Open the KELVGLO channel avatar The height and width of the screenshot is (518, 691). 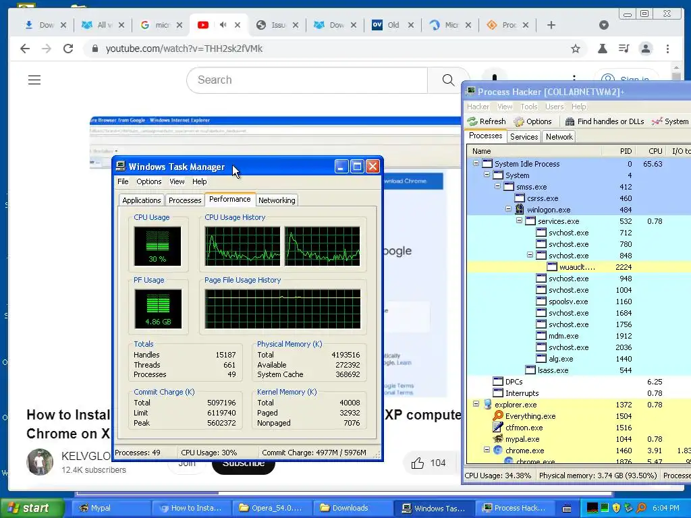pyautogui.click(x=40, y=462)
